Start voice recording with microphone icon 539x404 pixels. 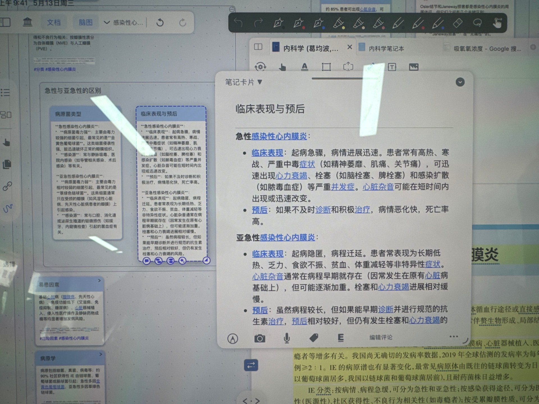tap(287, 338)
